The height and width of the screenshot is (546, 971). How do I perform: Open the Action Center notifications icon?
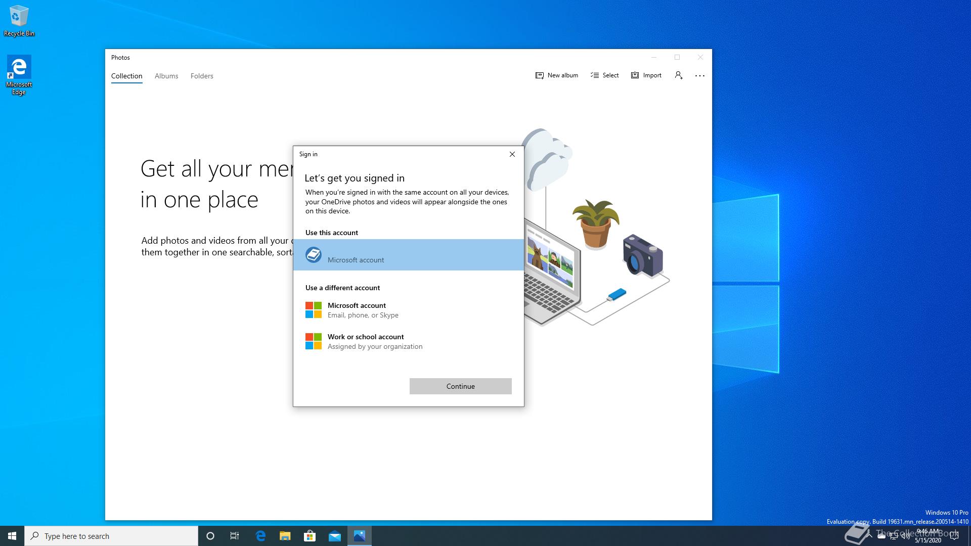click(954, 536)
